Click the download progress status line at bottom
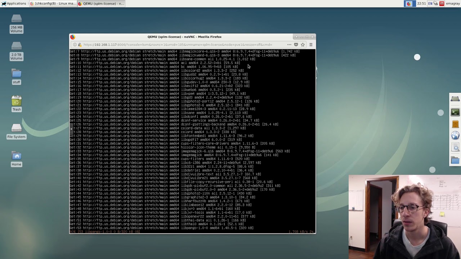 (x=192, y=232)
